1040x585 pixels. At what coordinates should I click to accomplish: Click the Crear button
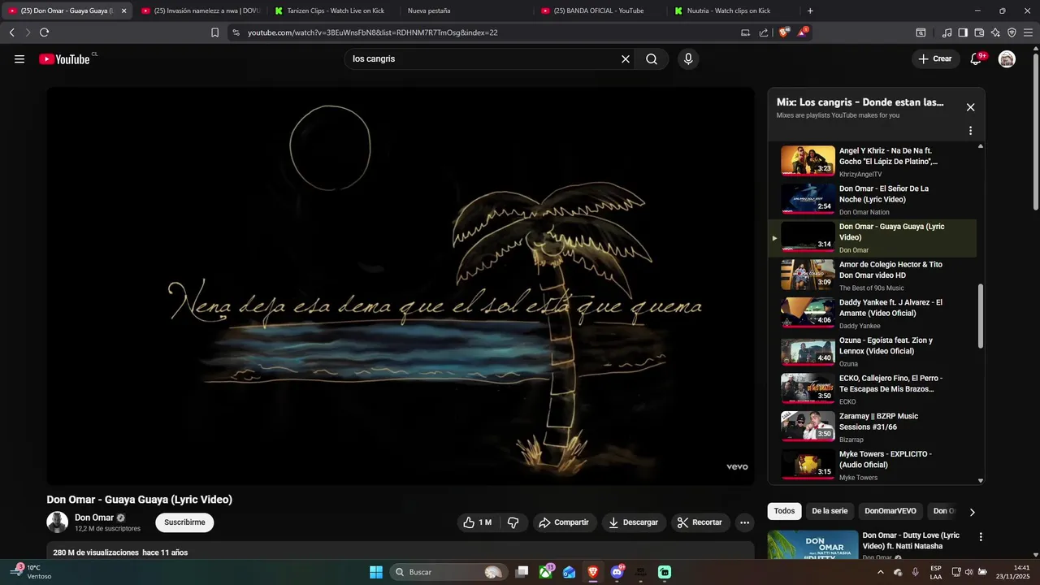(x=935, y=58)
